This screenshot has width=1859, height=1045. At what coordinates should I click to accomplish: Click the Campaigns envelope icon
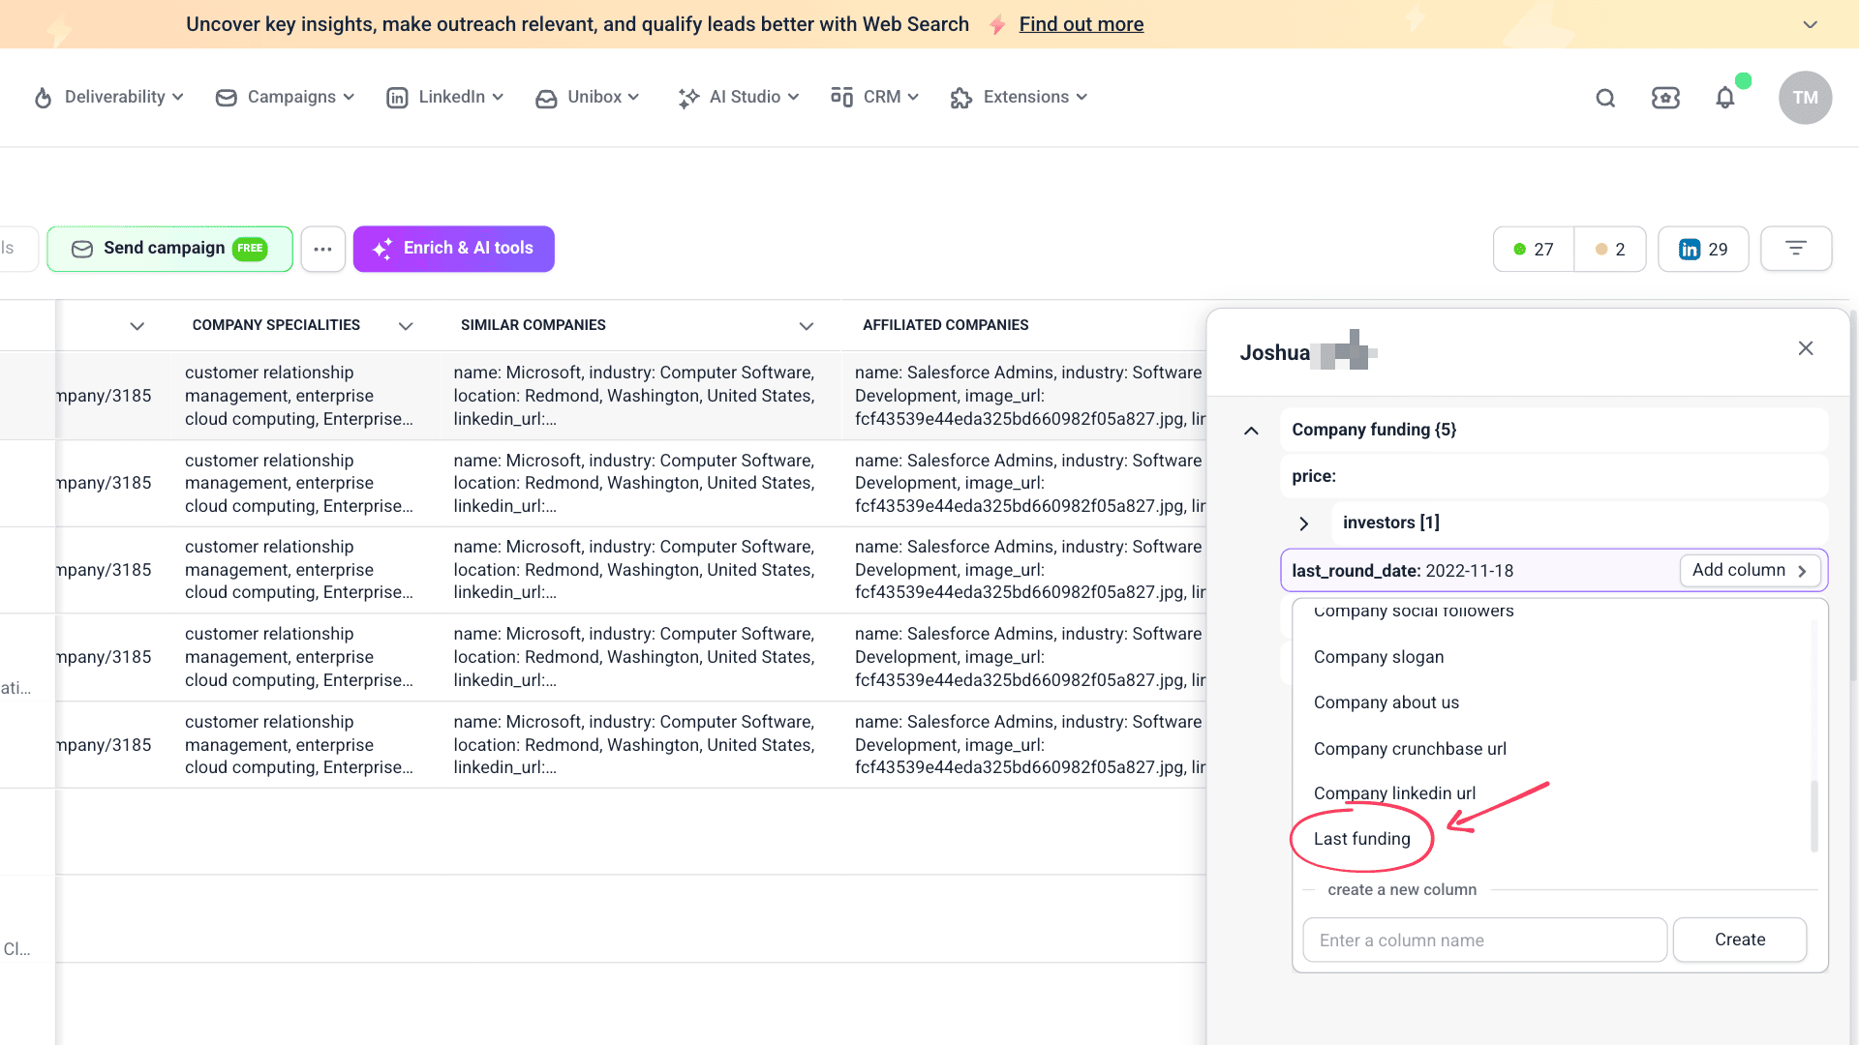[x=226, y=98]
